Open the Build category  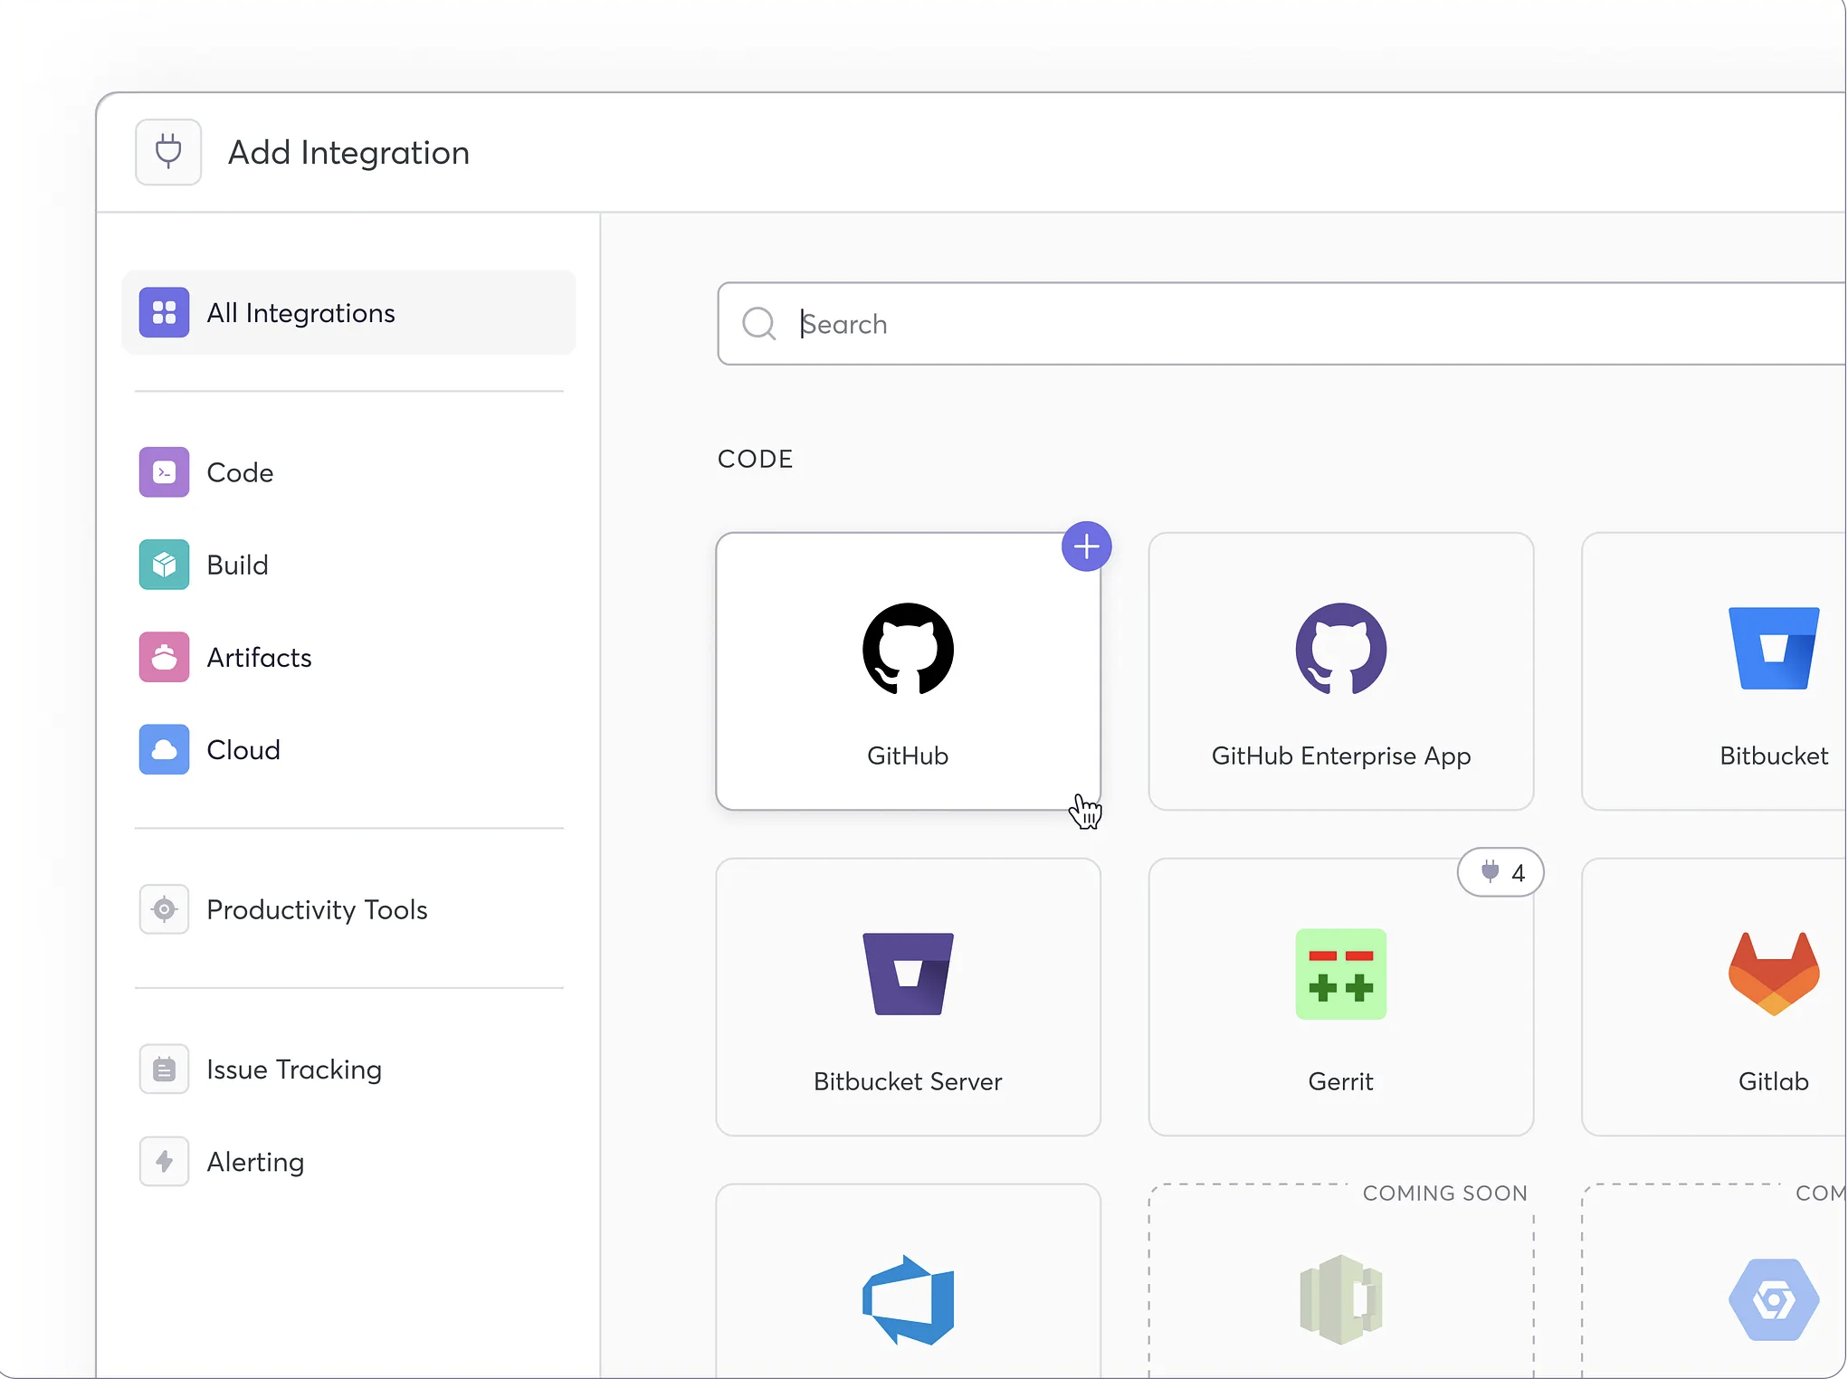click(236, 564)
